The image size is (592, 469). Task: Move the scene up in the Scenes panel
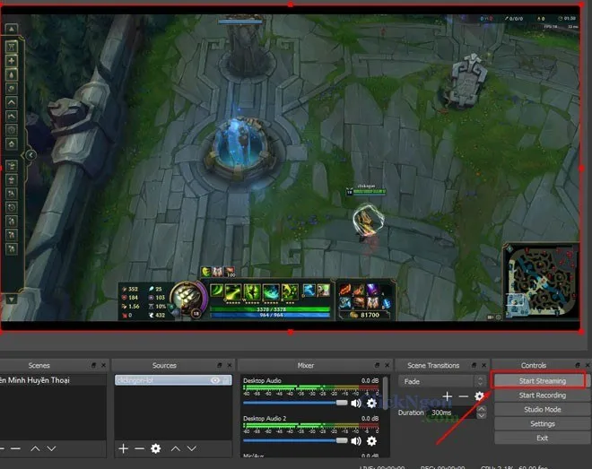35,448
